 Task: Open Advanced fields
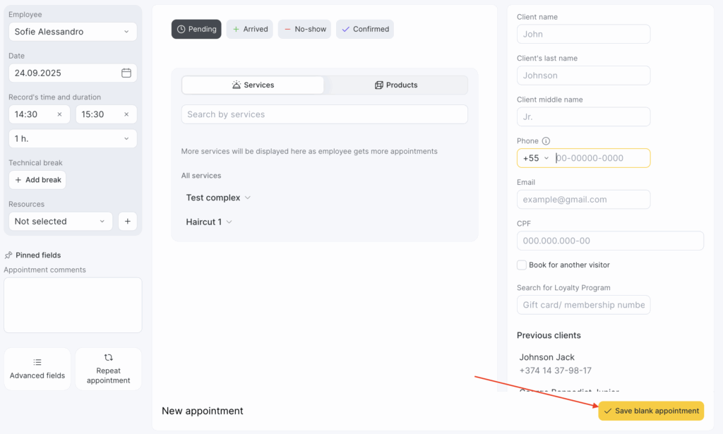point(37,369)
